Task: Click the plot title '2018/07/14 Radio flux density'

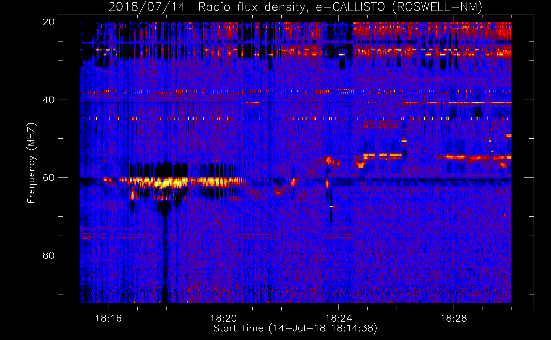Action: pyautogui.click(x=208, y=7)
